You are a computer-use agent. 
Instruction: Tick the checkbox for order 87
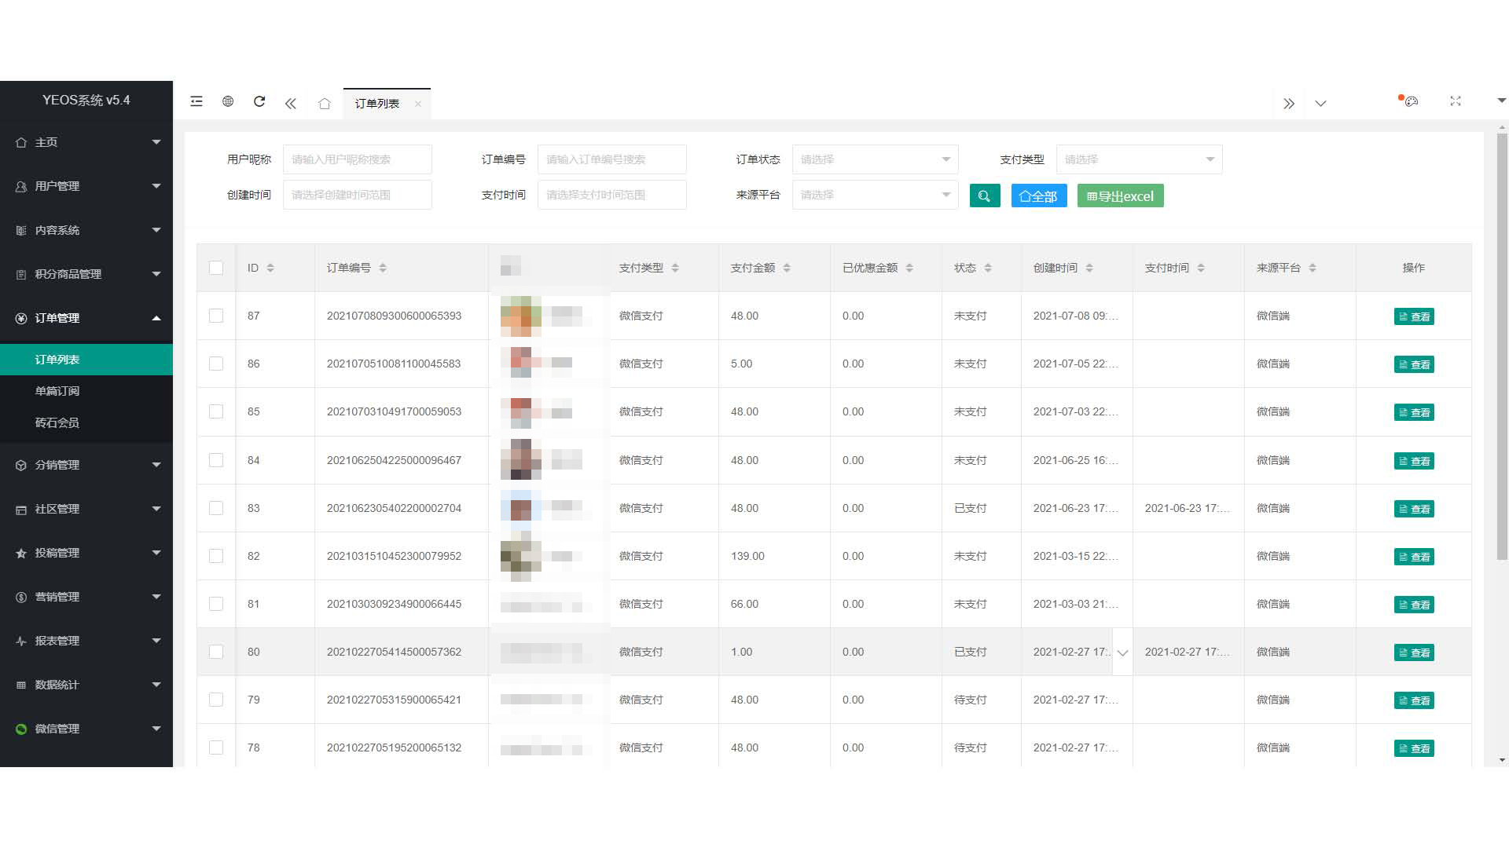pos(216,316)
